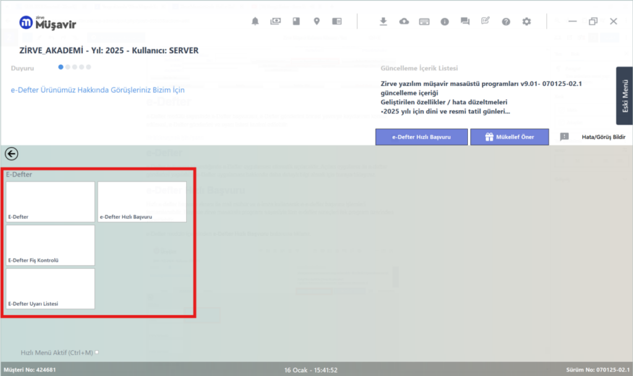Enable Hızlı Menü Aktif checkbox
633x376 pixels.
[x=97, y=352]
